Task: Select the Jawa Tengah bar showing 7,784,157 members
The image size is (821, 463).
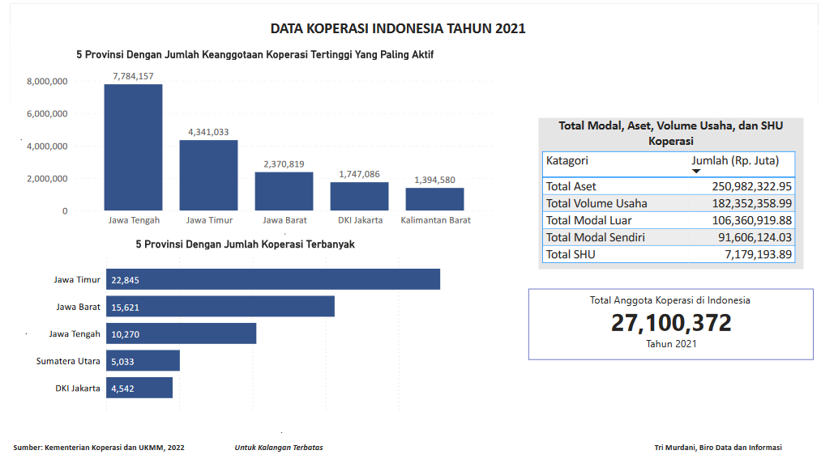Action: point(133,147)
